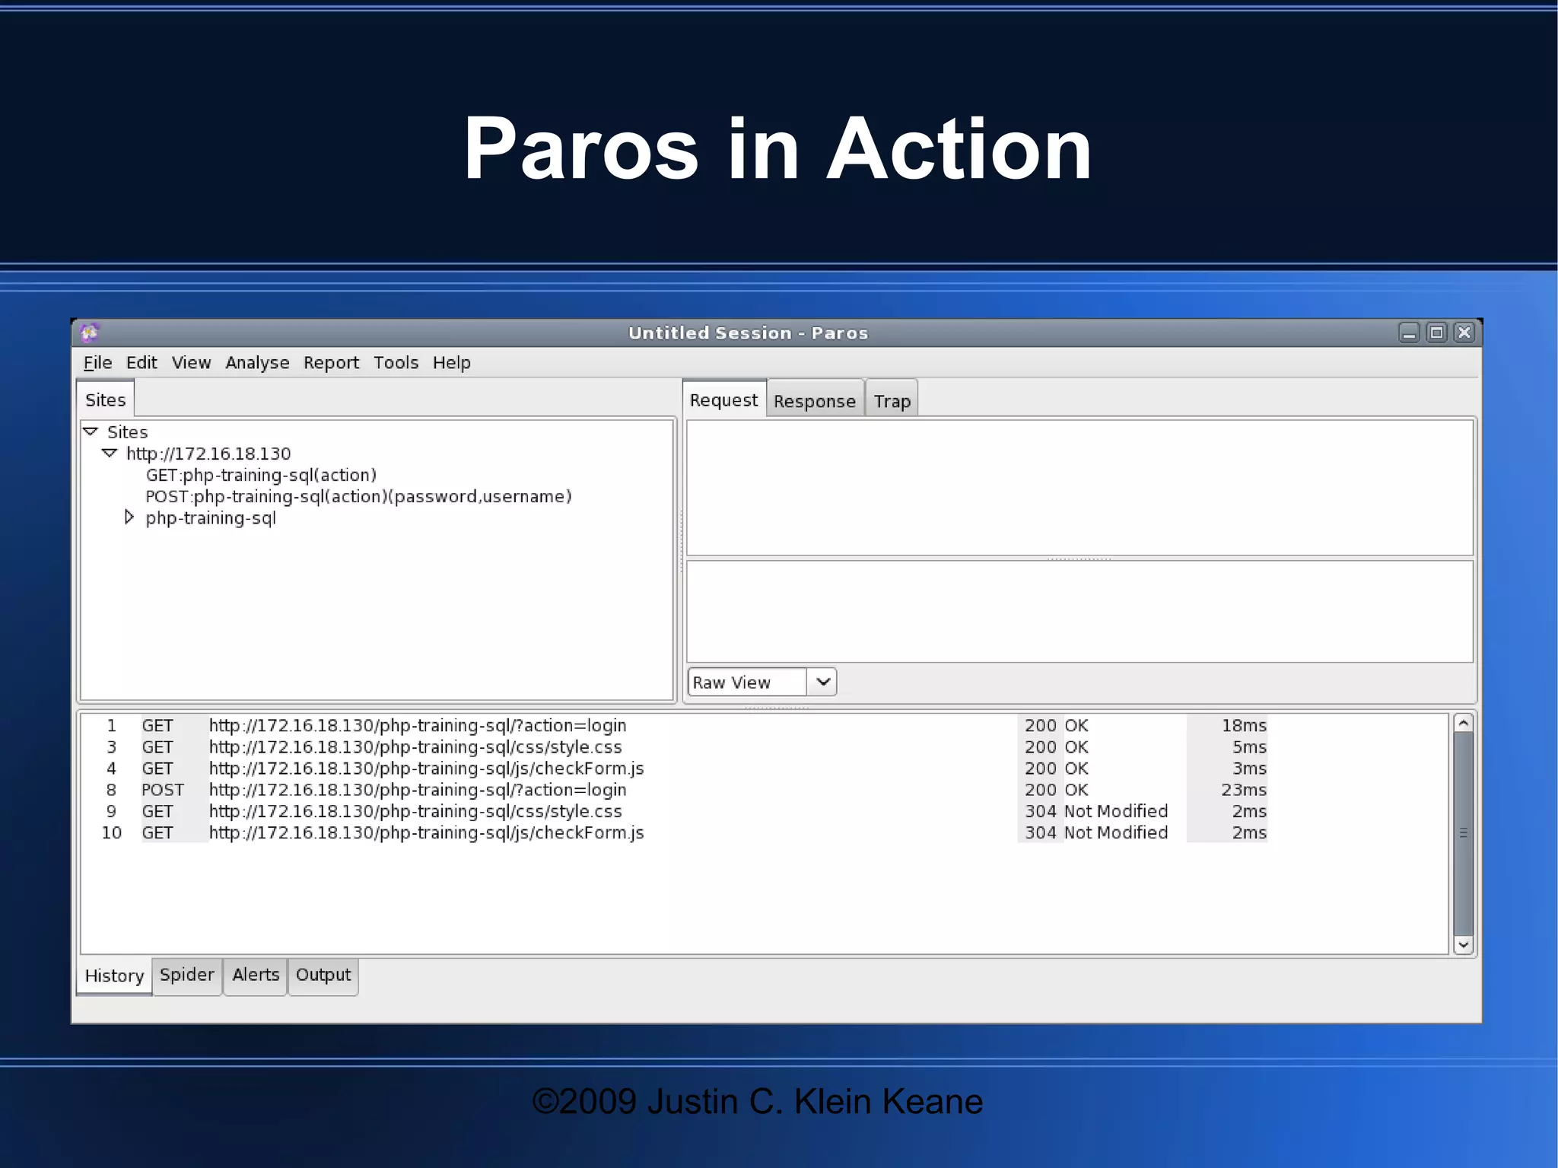1558x1168 pixels.
Task: Click the upper request header text area
Action: click(x=1079, y=488)
